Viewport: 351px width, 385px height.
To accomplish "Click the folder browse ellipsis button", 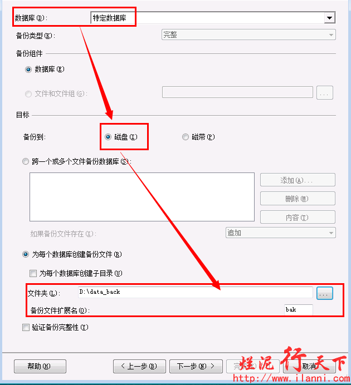I will 324,293.
